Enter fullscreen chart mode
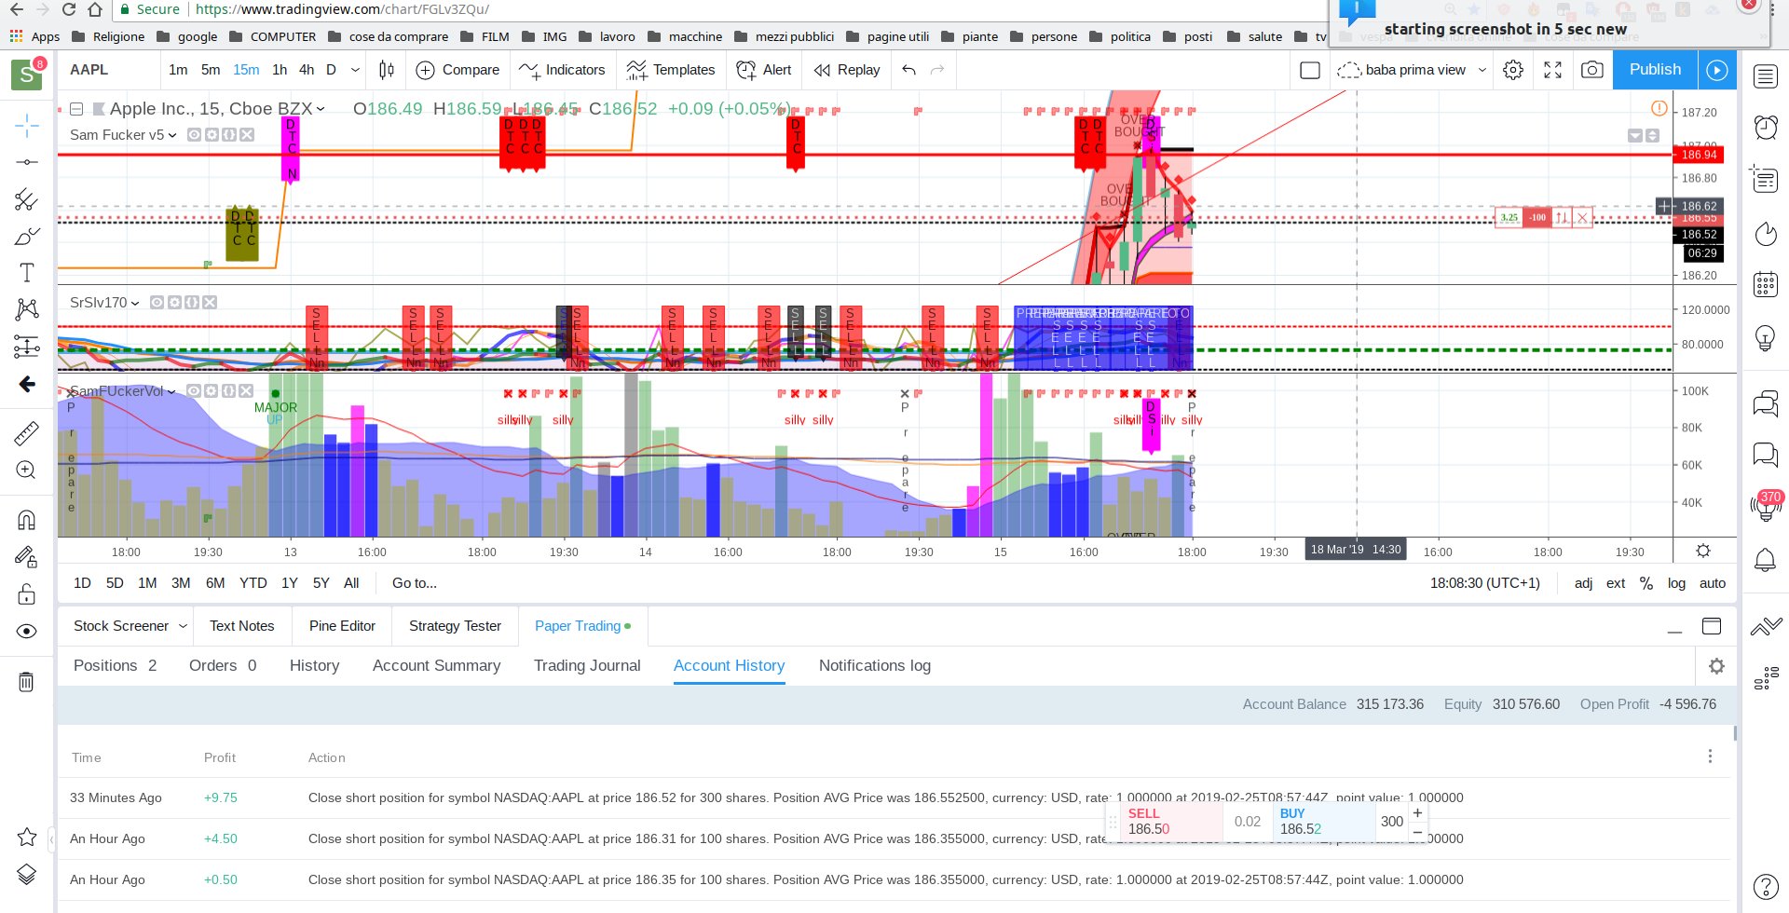1789x913 pixels. coord(1553,70)
